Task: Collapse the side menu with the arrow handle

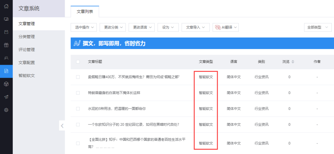Action: click(x=62, y=126)
